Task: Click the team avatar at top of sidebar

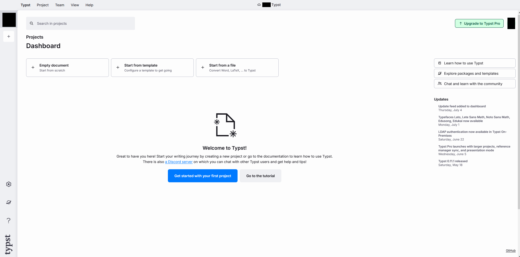Action: point(9,20)
